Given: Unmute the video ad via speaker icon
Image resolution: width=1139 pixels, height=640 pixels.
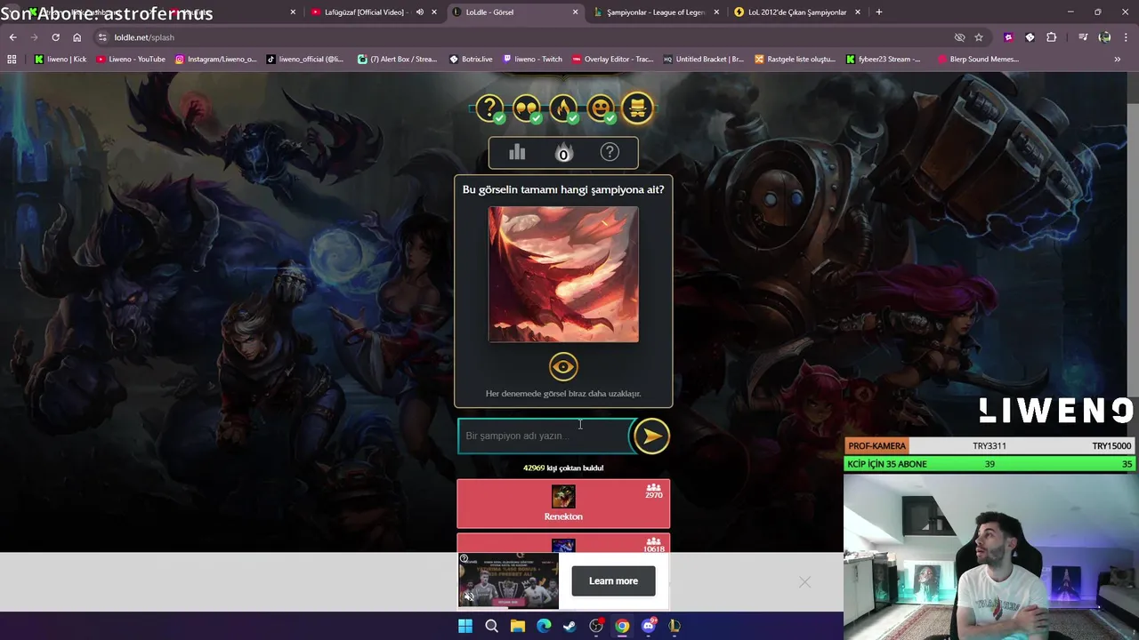Looking at the screenshot, I should pyautogui.click(x=468, y=596).
